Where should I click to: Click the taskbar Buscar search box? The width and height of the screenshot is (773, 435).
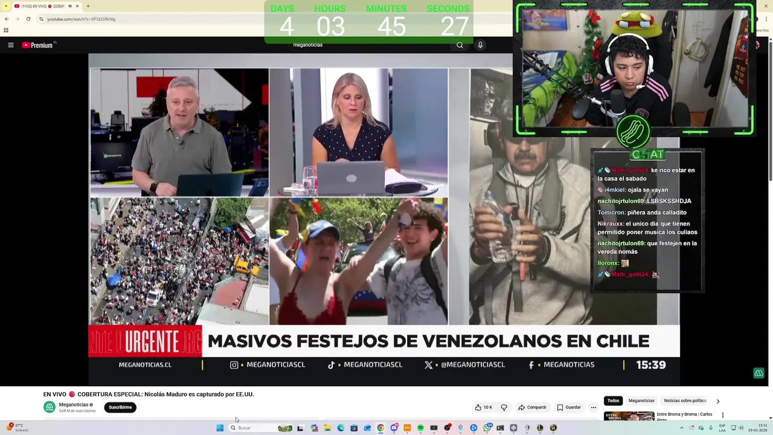(261, 428)
